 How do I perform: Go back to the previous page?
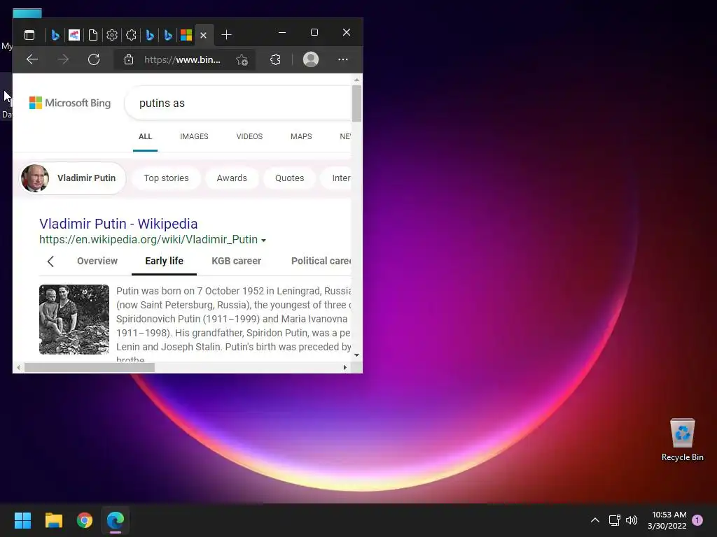(32, 59)
